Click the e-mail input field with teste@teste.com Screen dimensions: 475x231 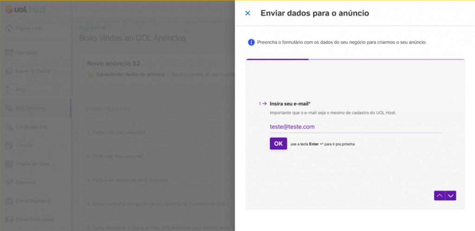pos(355,127)
